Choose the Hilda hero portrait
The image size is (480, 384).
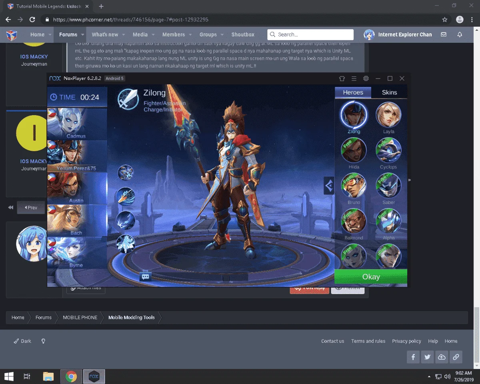354,150
